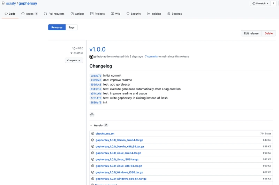Click the Delete release button

click(x=269, y=33)
